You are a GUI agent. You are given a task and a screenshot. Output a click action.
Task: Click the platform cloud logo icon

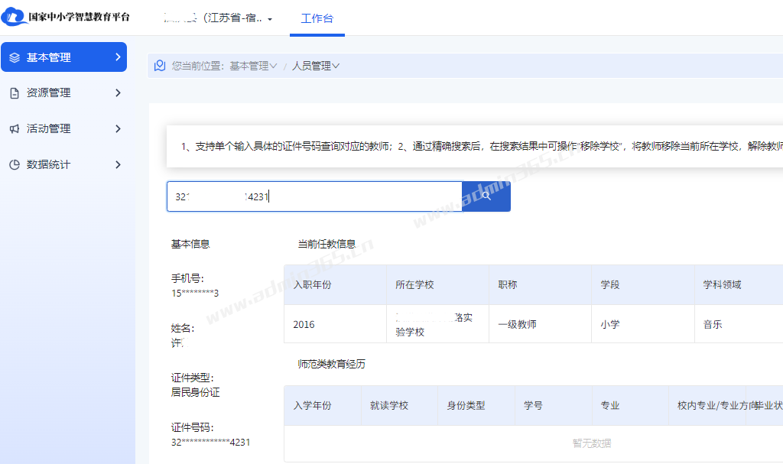pyautogui.click(x=14, y=17)
